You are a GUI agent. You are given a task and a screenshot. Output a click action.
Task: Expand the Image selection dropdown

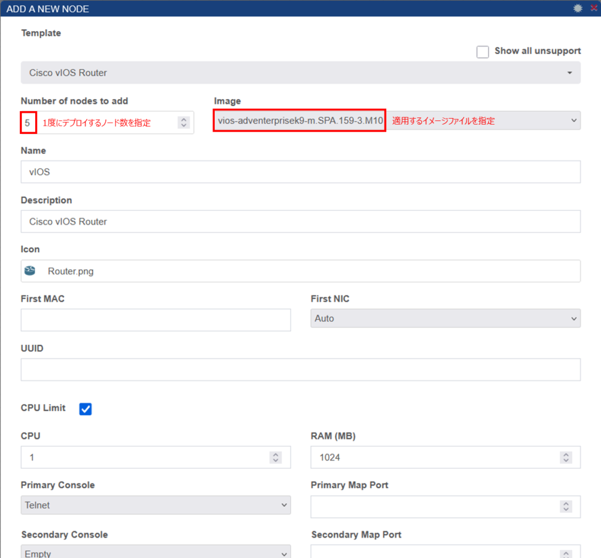[x=573, y=121]
